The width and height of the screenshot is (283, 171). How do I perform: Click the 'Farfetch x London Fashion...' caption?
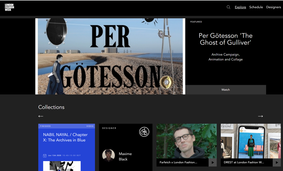pyautogui.click(x=178, y=162)
